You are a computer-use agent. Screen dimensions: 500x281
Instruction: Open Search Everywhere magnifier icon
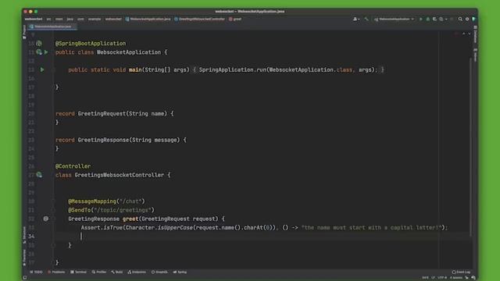point(460,19)
